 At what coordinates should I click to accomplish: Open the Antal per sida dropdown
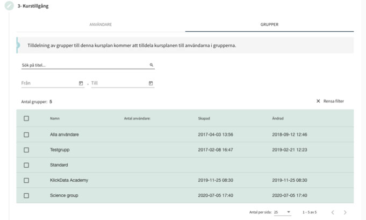coord(283,212)
